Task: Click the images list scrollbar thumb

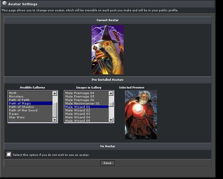Action: coord(111,104)
